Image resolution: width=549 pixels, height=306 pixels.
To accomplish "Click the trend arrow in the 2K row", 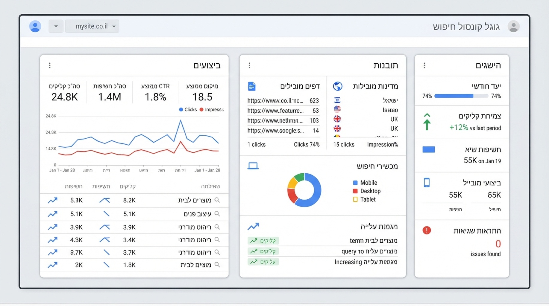I will (52, 265).
